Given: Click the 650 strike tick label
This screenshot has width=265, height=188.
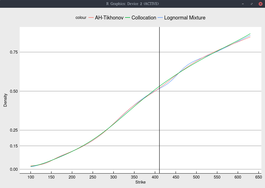Looking at the screenshot, I should pyautogui.click(x=259, y=177).
